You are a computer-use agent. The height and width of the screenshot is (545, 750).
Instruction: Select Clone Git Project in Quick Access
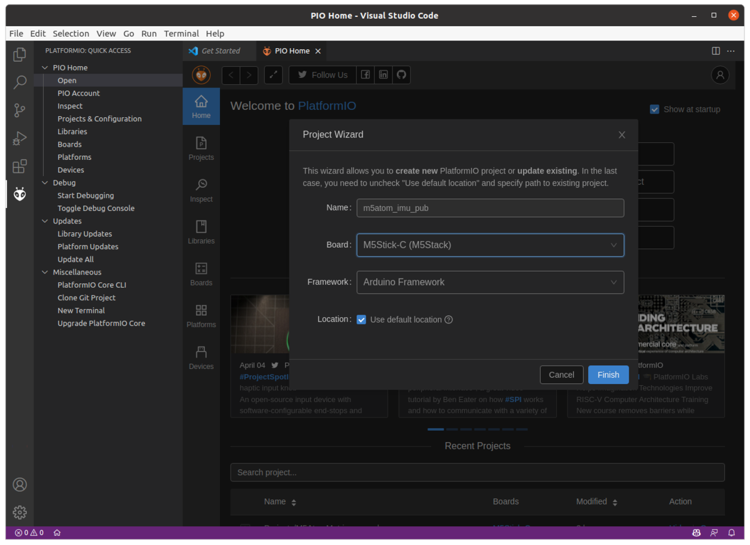click(x=86, y=298)
